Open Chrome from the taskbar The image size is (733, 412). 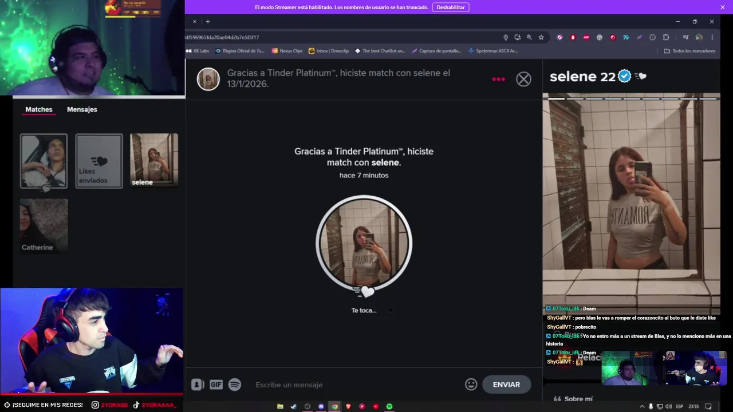coord(334,406)
